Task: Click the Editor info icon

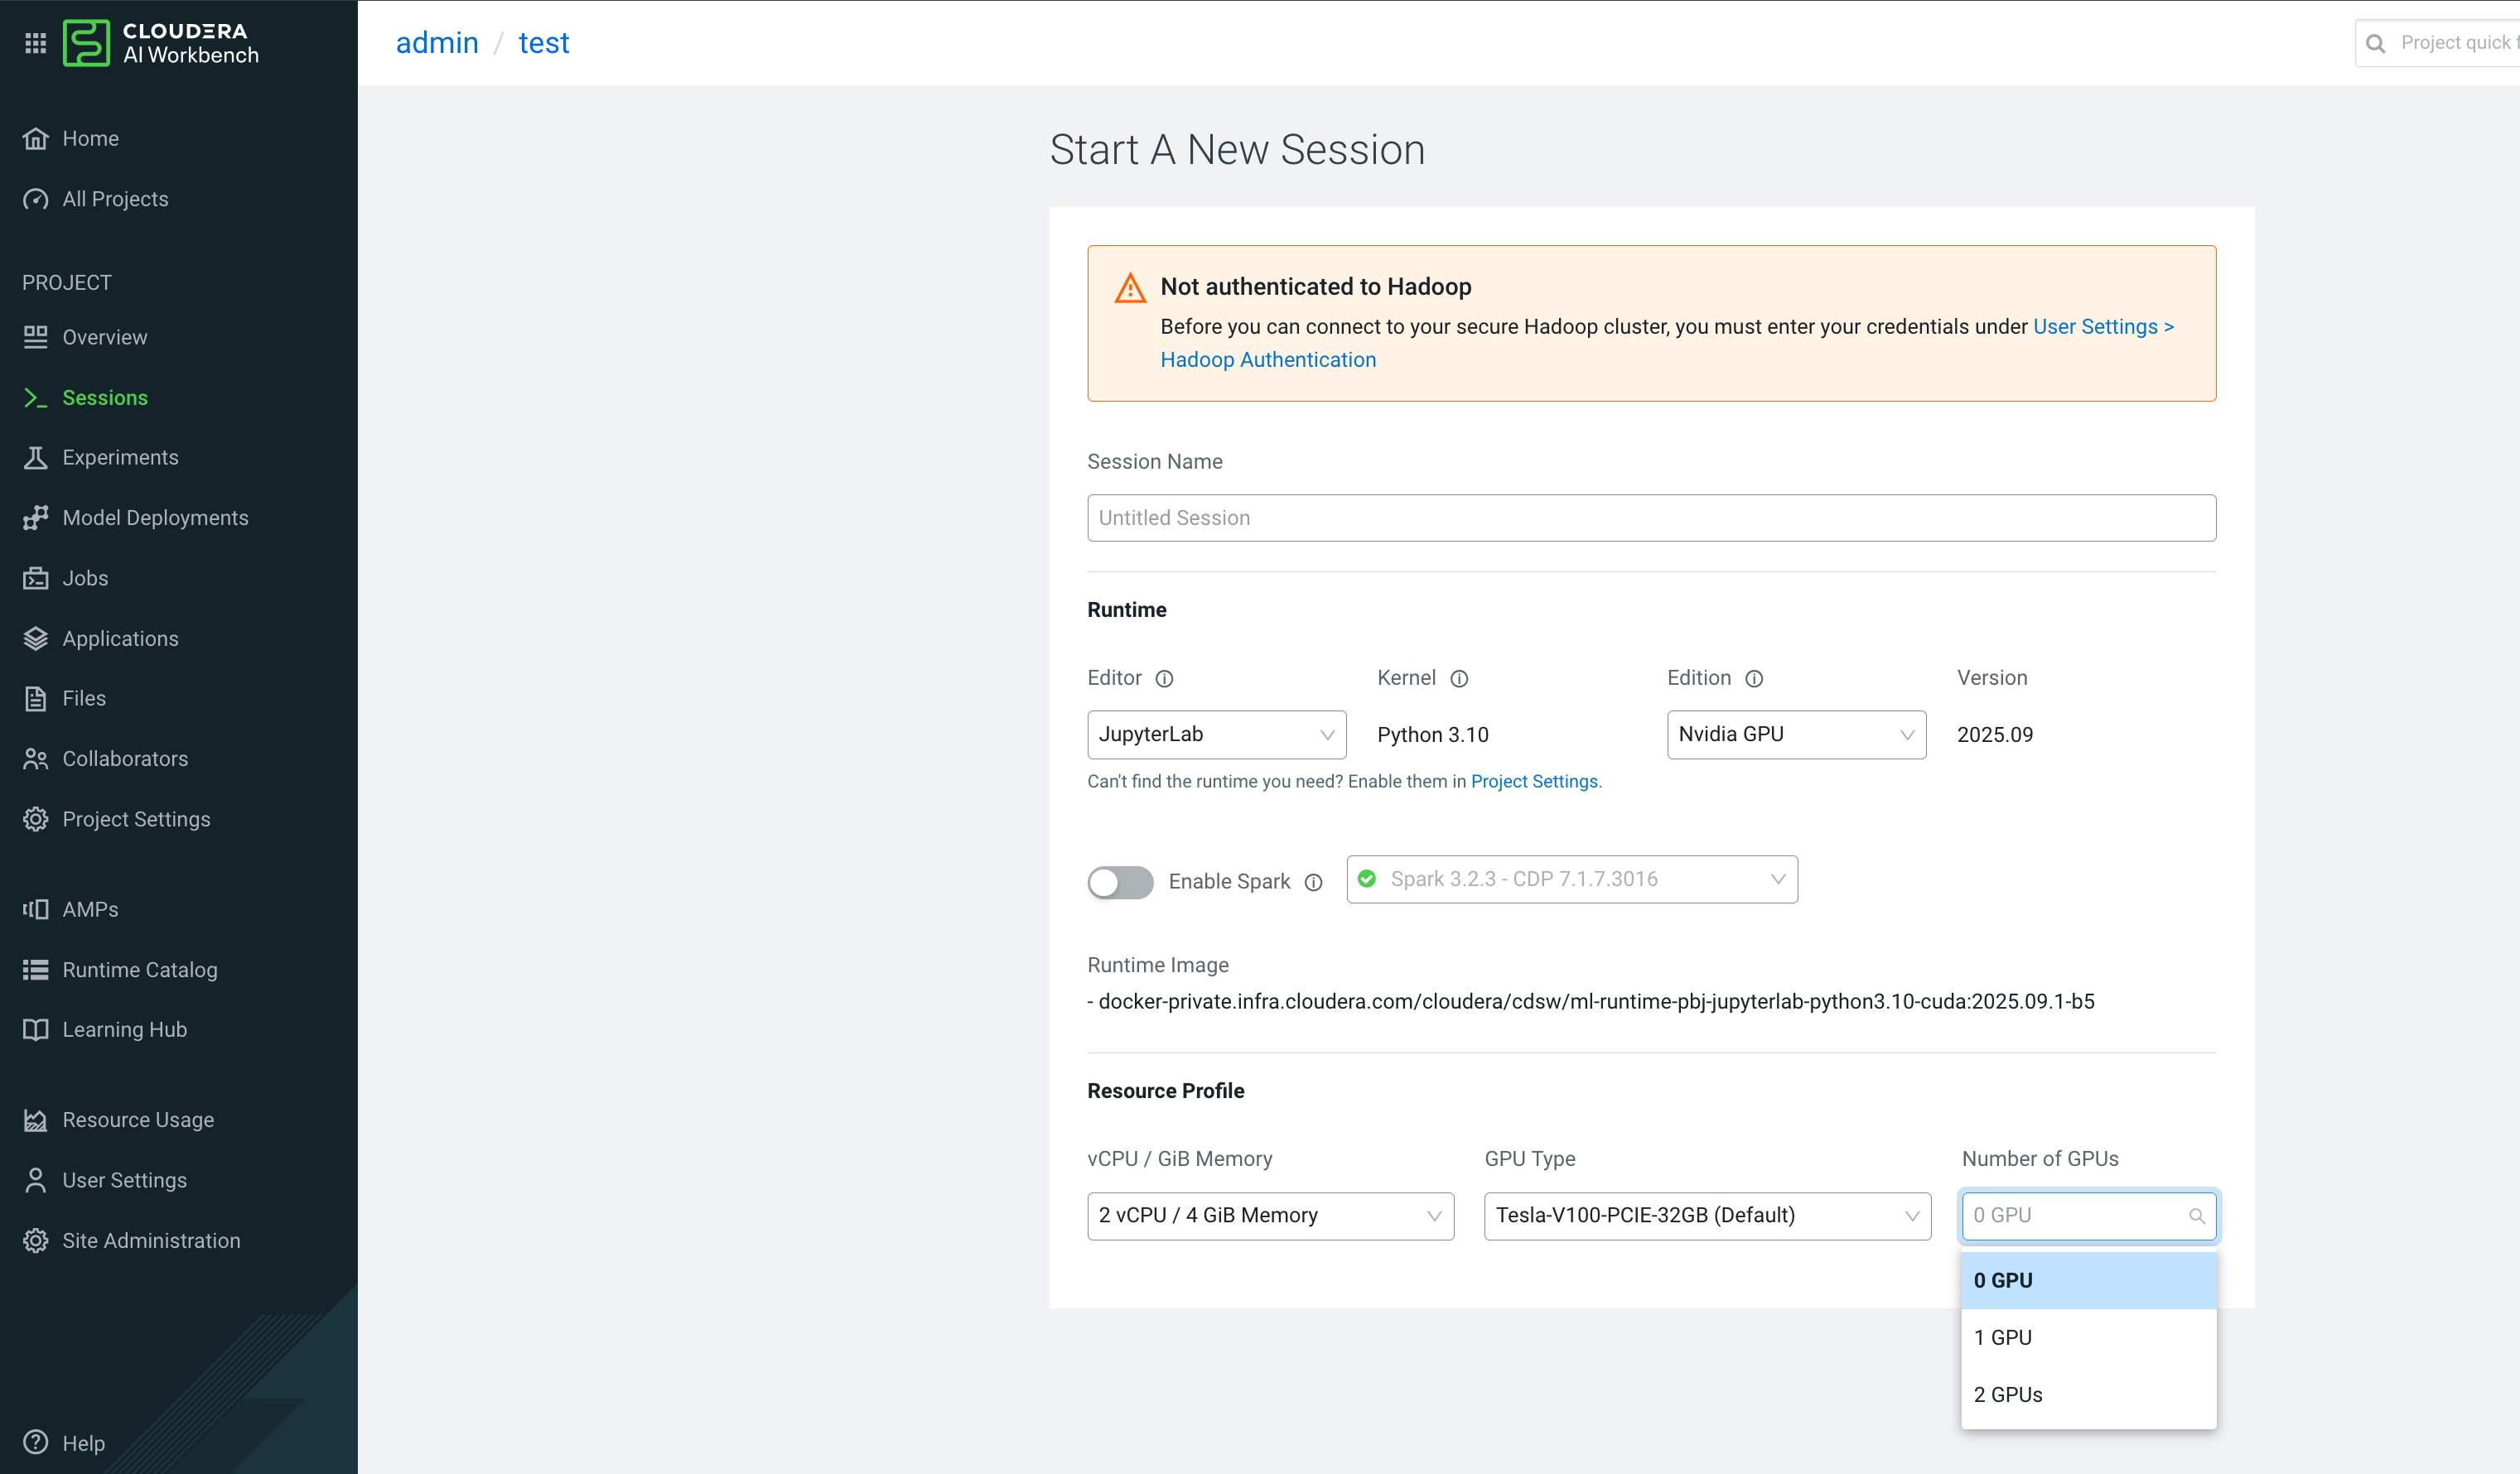Action: pyautogui.click(x=1164, y=678)
